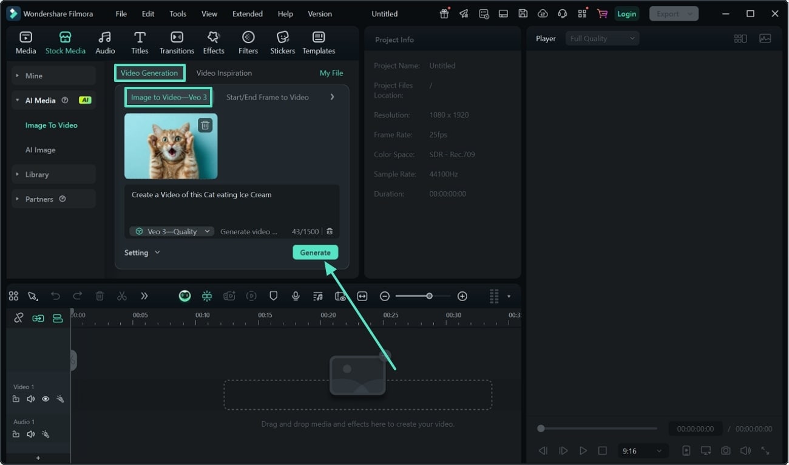Expand the Partners section
This screenshot has width=789, height=465.
[x=53, y=199]
